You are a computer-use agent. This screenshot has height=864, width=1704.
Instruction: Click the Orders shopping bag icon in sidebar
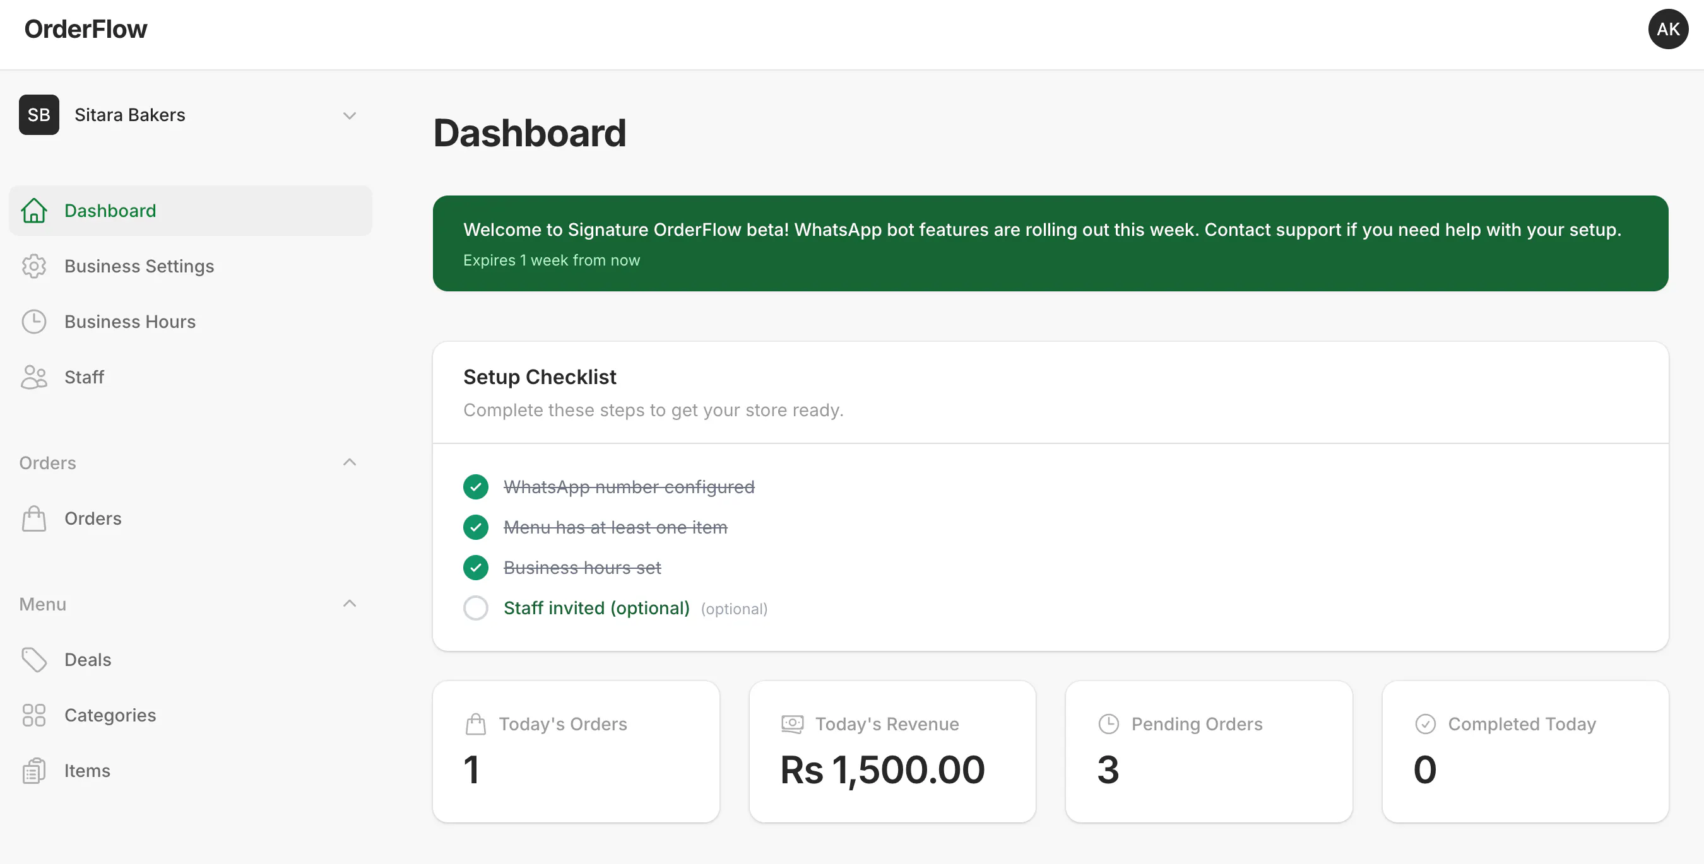[33, 519]
